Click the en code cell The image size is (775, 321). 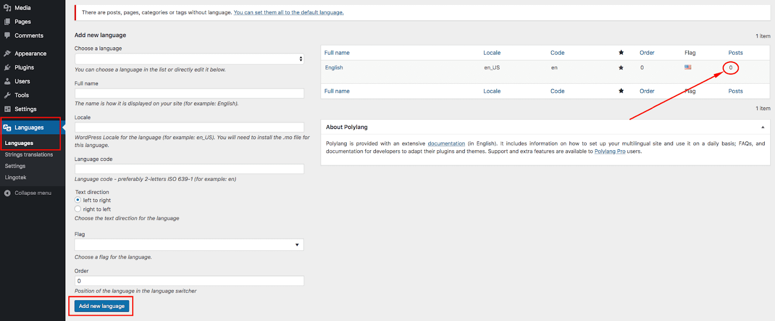[554, 68]
